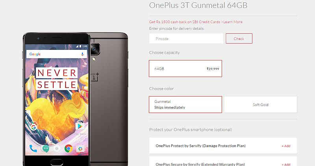Click the OnePlus 3T Gunmetal 64GB title
The width and height of the screenshot is (315, 166).
(198, 5)
